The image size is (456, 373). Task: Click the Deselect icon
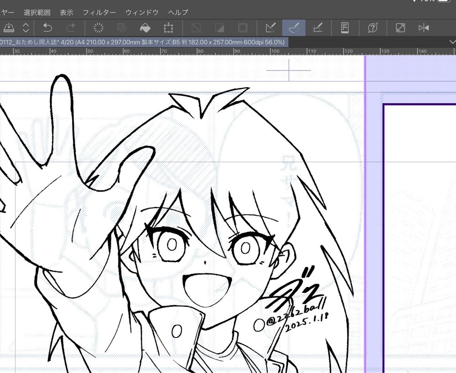(x=196, y=28)
